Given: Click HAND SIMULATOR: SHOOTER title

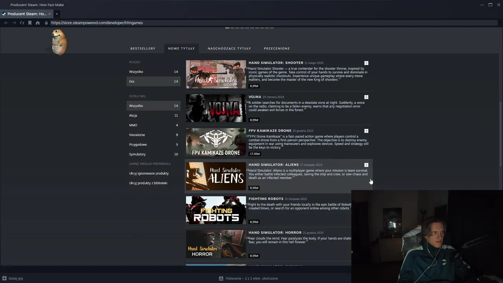Looking at the screenshot, I should (276, 63).
